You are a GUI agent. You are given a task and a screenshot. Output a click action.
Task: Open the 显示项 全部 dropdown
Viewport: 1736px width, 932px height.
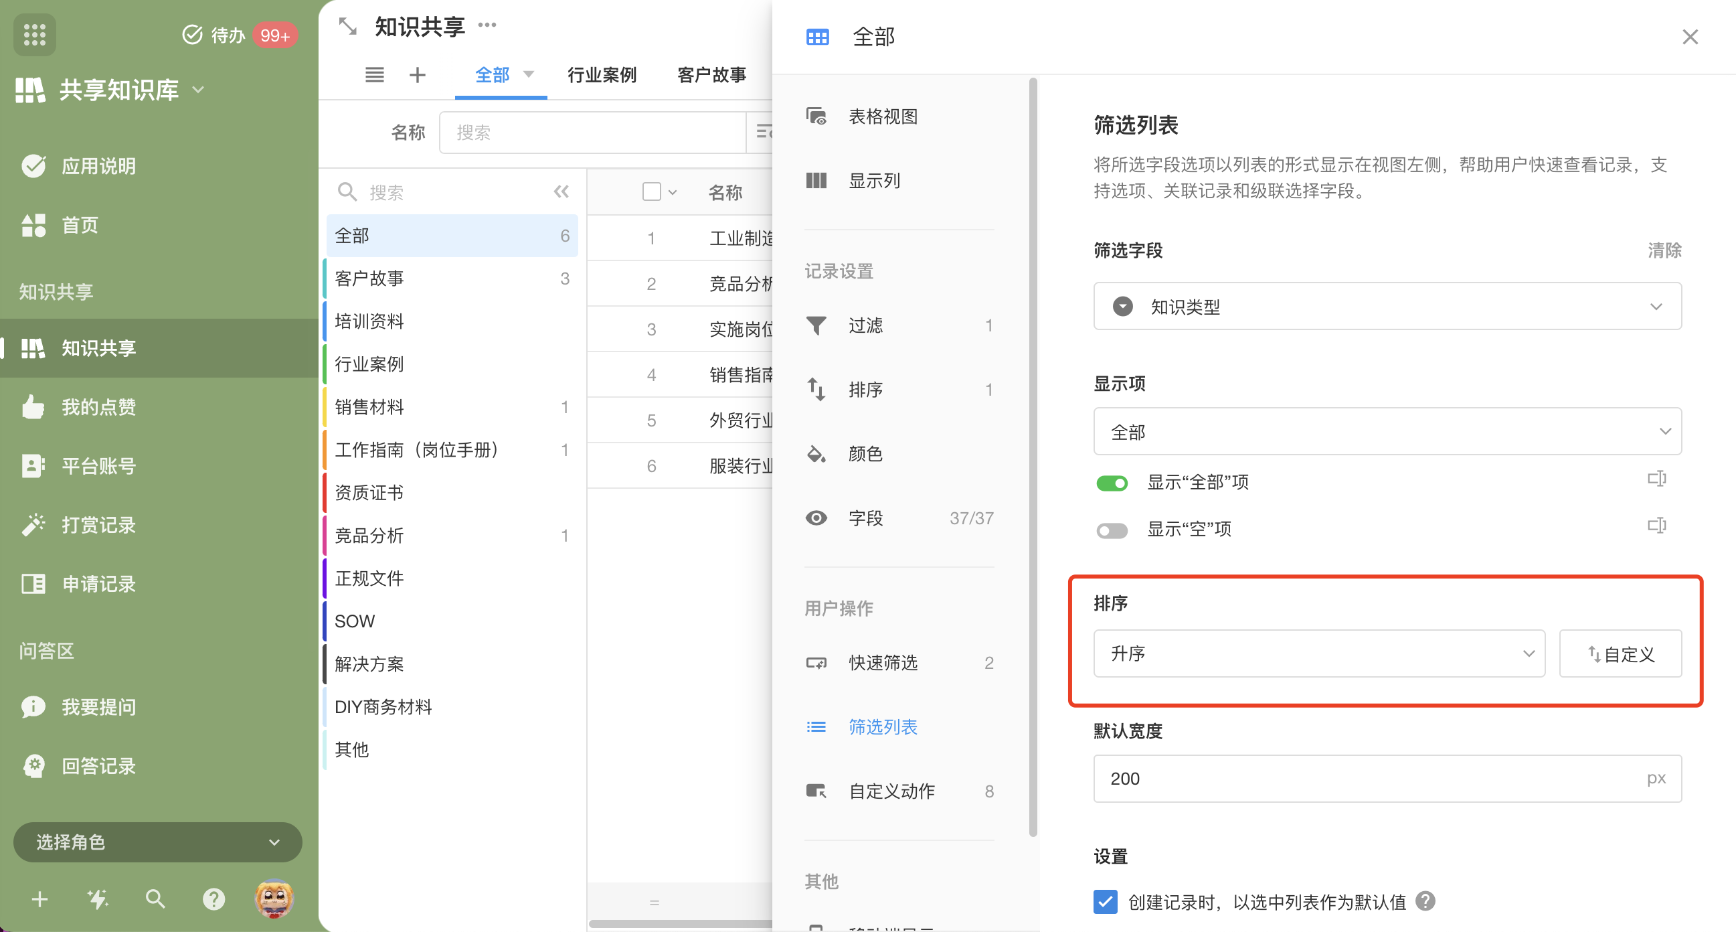(1387, 431)
